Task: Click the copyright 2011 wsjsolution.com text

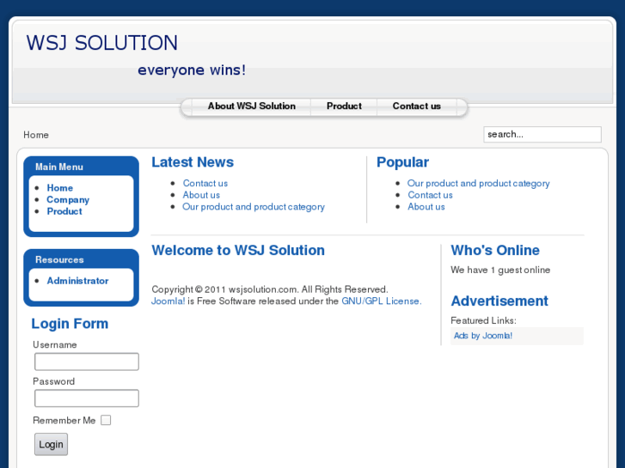Action: (x=269, y=289)
